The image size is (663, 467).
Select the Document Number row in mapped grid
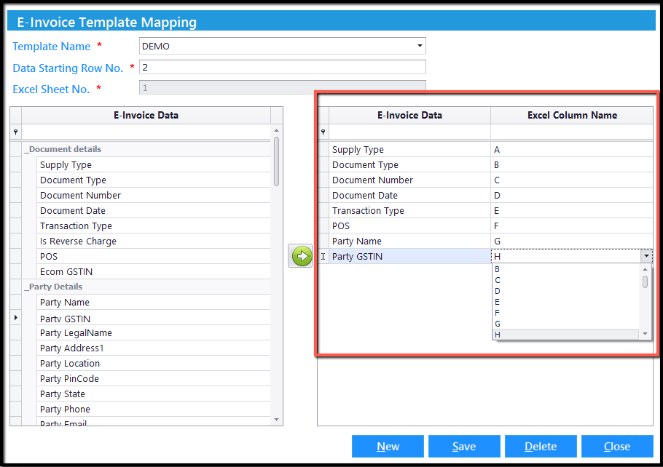(x=372, y=180)
